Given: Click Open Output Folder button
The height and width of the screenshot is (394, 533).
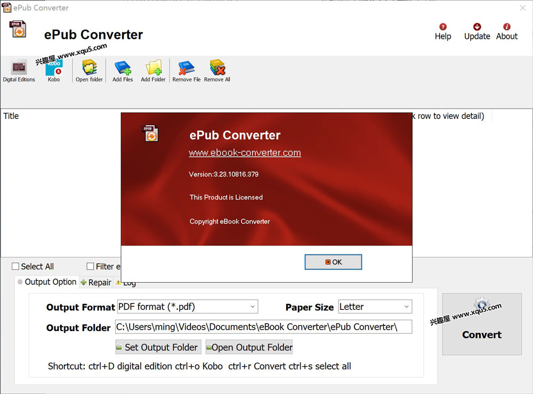Looking at the screenshot, I should 249,347.
